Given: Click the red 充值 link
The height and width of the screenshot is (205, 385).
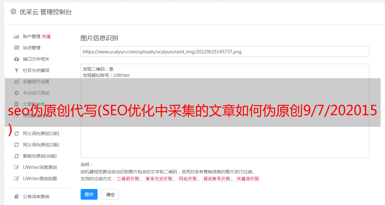Looking at the screenshot, I should (46, 36).
